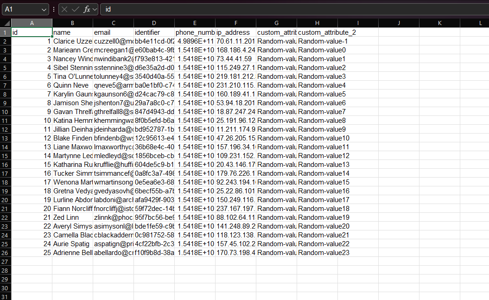Select the "custom_attribute_2" header cell
489x300 pixels.
pos(327,32)
